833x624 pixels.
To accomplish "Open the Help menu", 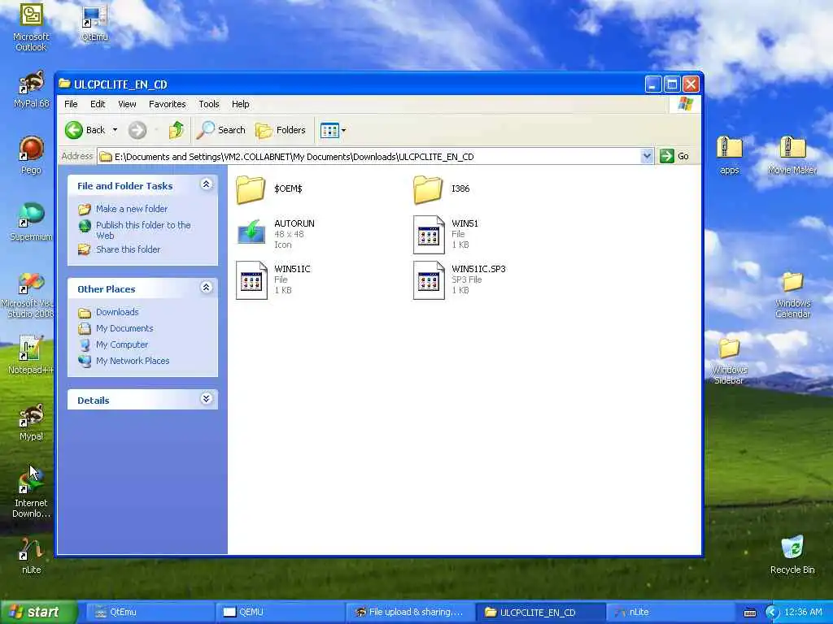I will [240, 104].
